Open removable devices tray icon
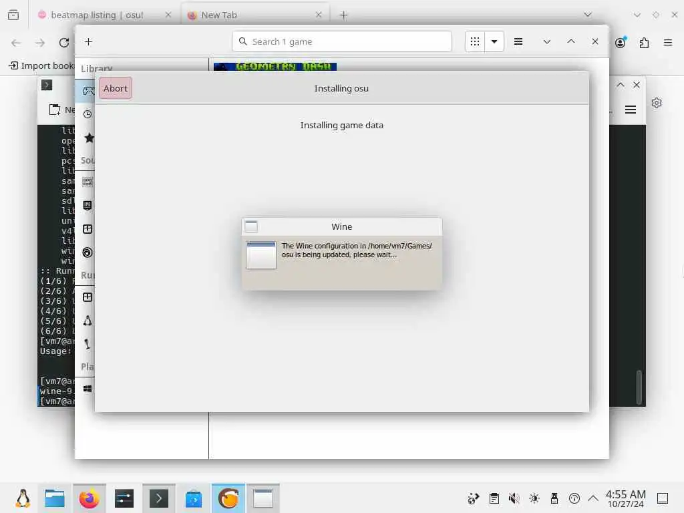This screenshot has width=684, height=513. [554, 498]
